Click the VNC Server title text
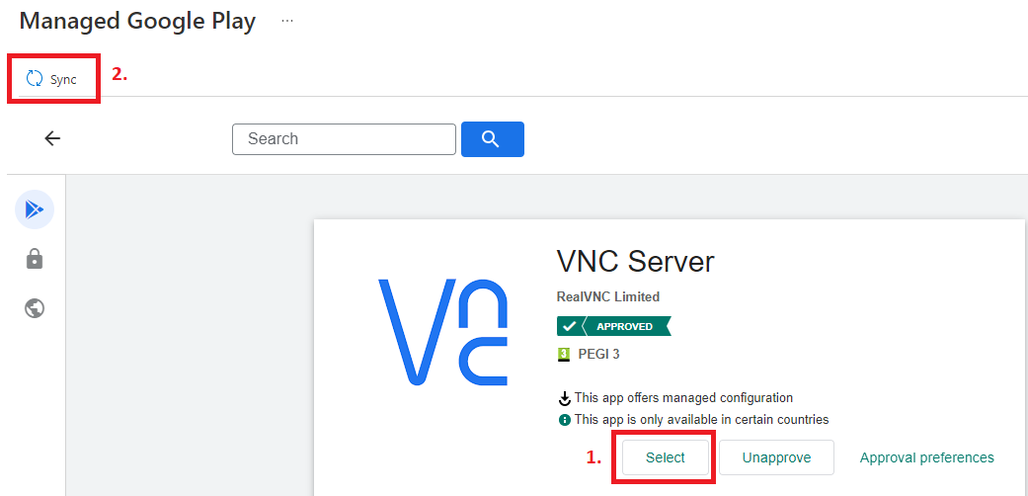Viewport: 1028px width, 496px height. 635,262
